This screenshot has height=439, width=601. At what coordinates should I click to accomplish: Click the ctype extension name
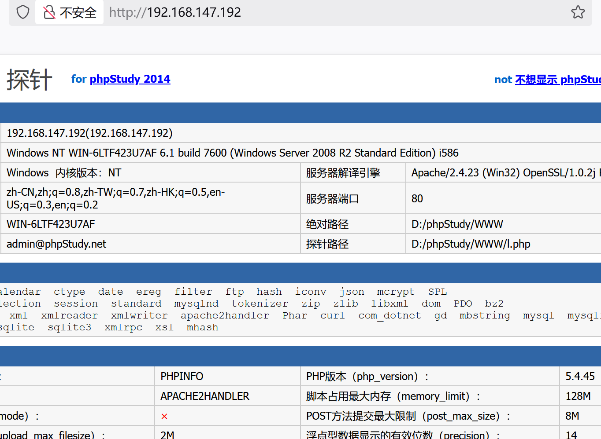tap(70, 292)
